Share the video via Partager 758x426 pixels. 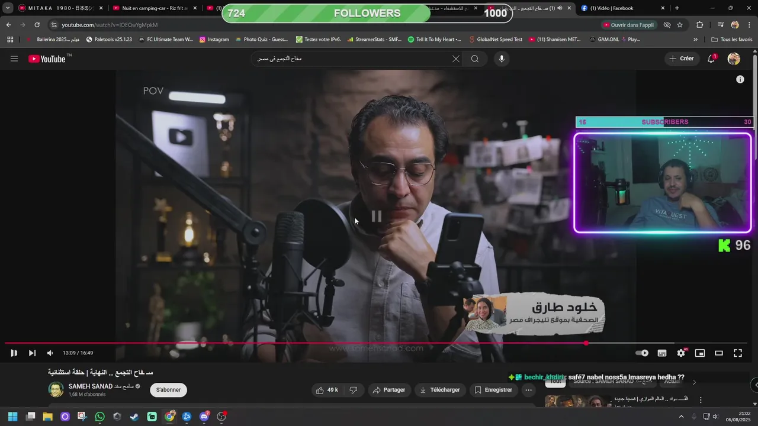coord(389,390)
